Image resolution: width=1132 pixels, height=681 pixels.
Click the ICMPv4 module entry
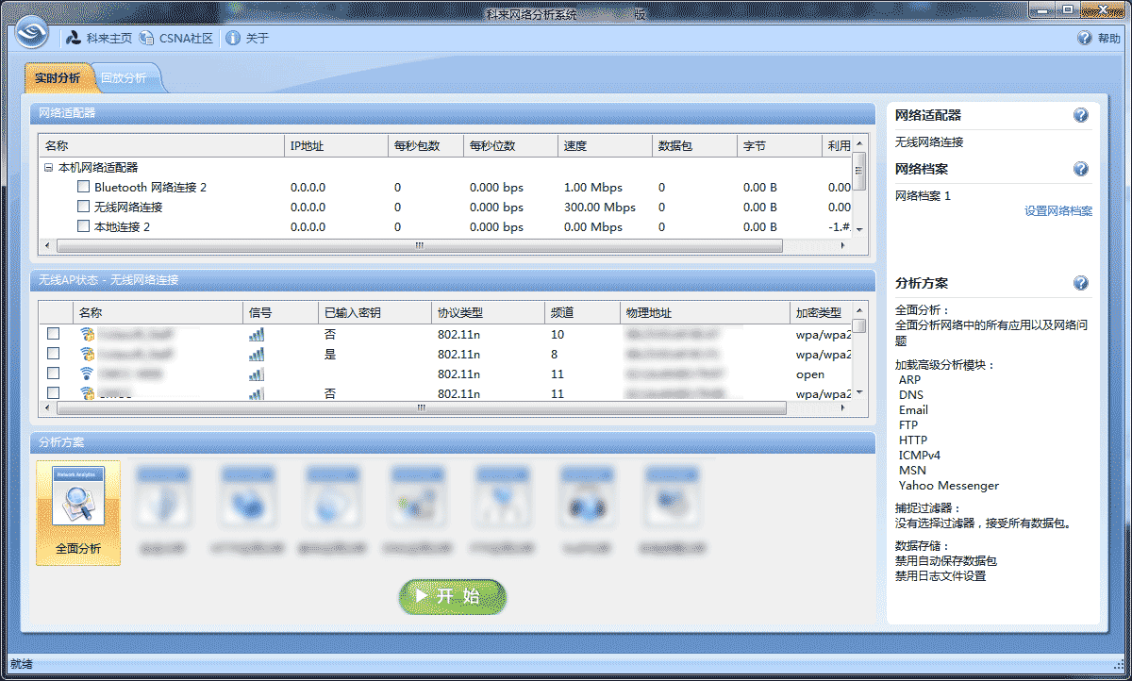tap(920, 455)
